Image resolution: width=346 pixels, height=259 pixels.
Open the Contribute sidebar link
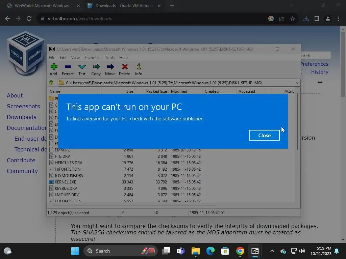(x=21, y=160)
